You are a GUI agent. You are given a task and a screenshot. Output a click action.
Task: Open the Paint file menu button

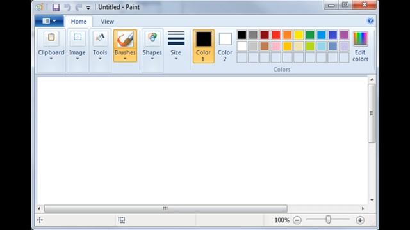49,21
